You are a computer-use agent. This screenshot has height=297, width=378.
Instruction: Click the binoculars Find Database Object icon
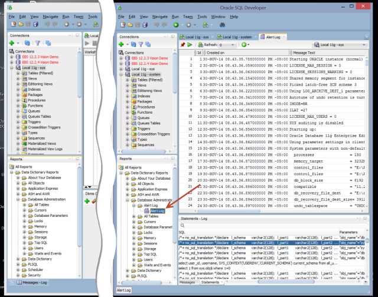222,25
